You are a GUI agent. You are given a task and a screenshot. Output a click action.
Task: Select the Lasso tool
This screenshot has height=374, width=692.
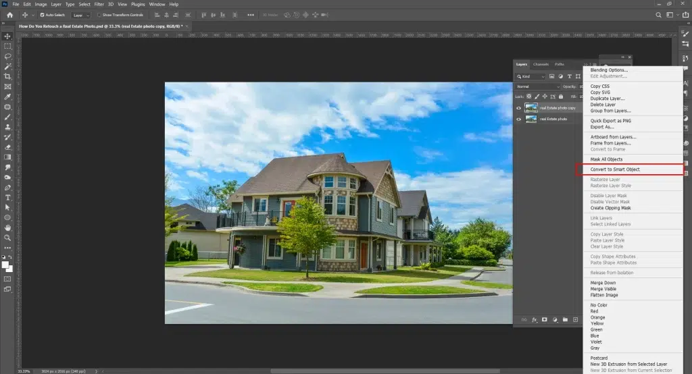(x=7, y=57)
